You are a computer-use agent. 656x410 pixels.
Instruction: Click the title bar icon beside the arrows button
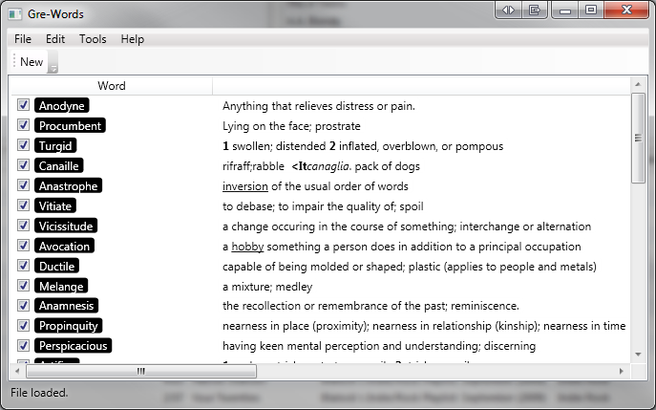(x=534, y=10)
